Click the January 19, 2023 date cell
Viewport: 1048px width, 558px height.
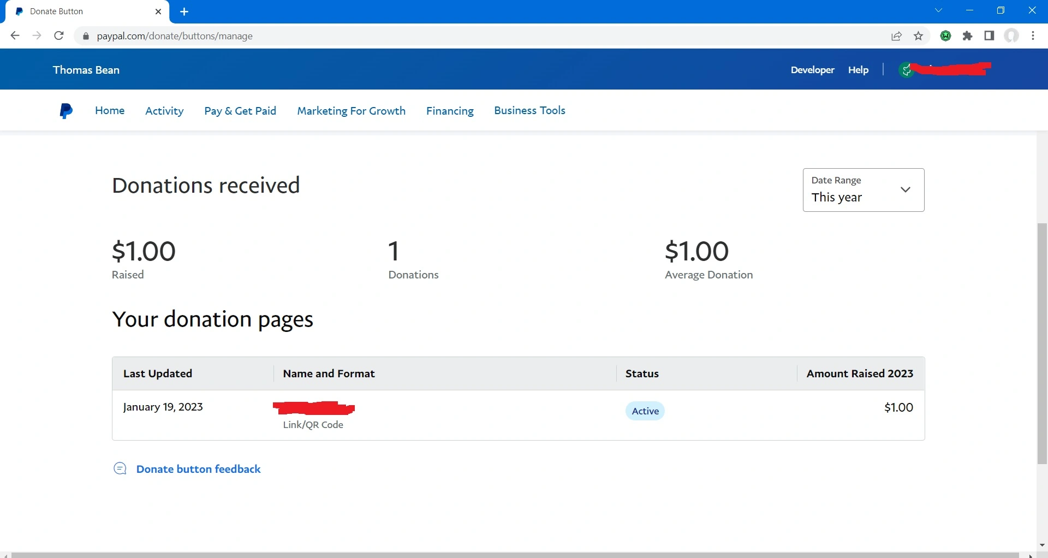pyautogui.click(x=163, y=407)
